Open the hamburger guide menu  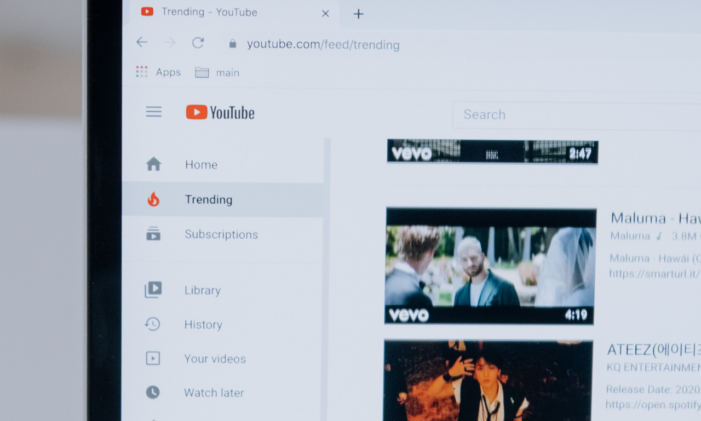click(x=154, y=112)
